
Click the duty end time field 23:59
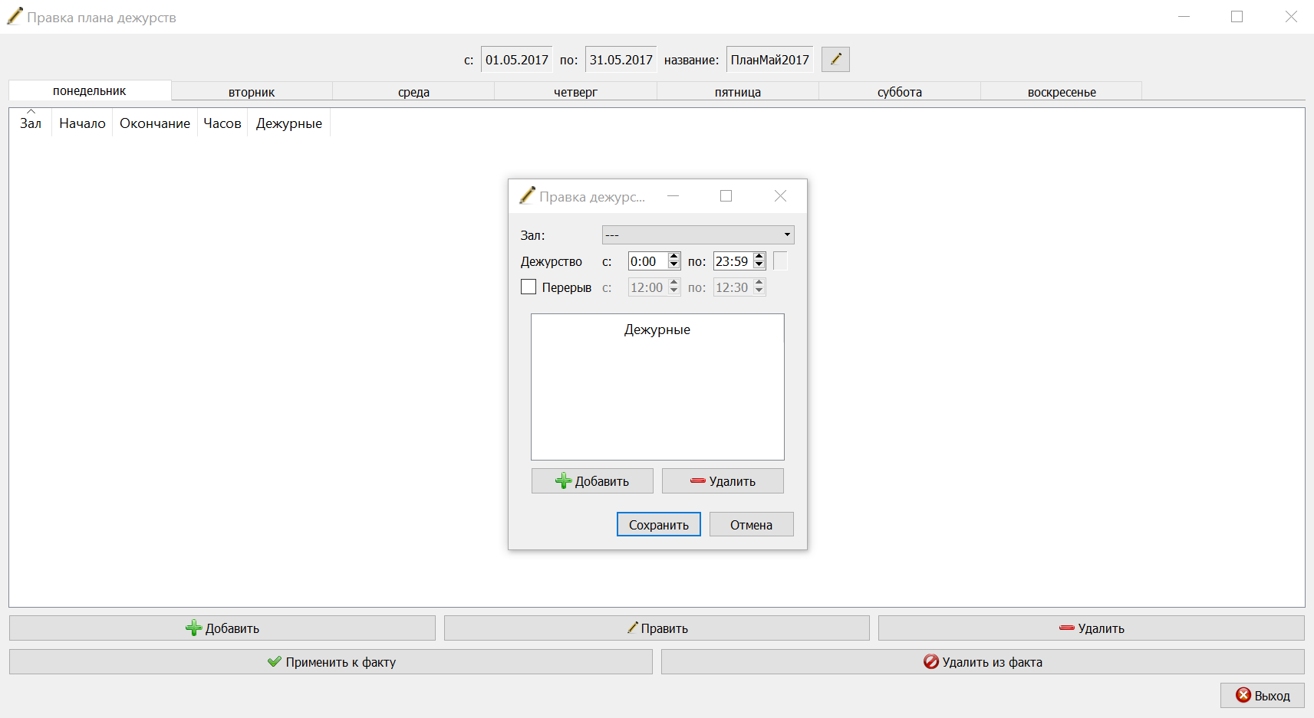coord(733,261)
